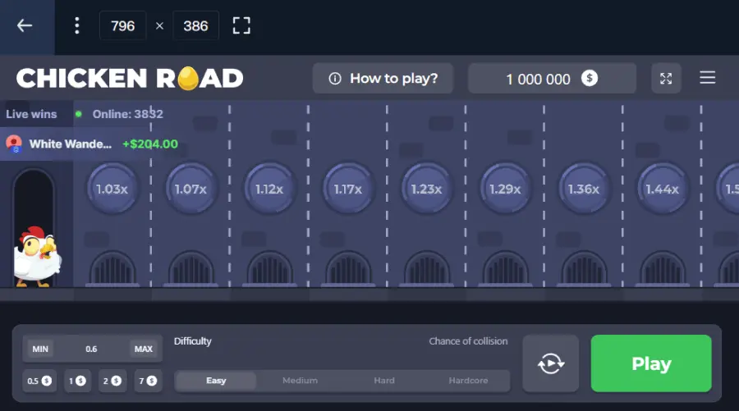
Task: Set bet to MAX
Action: tap(143, 349)
